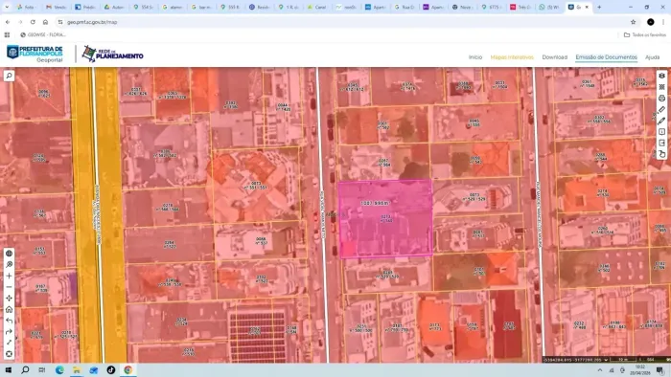The width and height of the screenshot is (671, 377).
Task: Zoom out with the minus button
Action: 9,287
